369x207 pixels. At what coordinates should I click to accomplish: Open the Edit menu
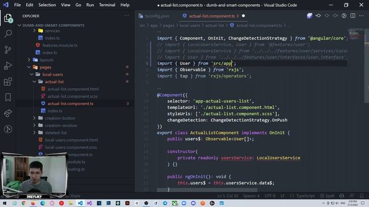tap(29, 5)
